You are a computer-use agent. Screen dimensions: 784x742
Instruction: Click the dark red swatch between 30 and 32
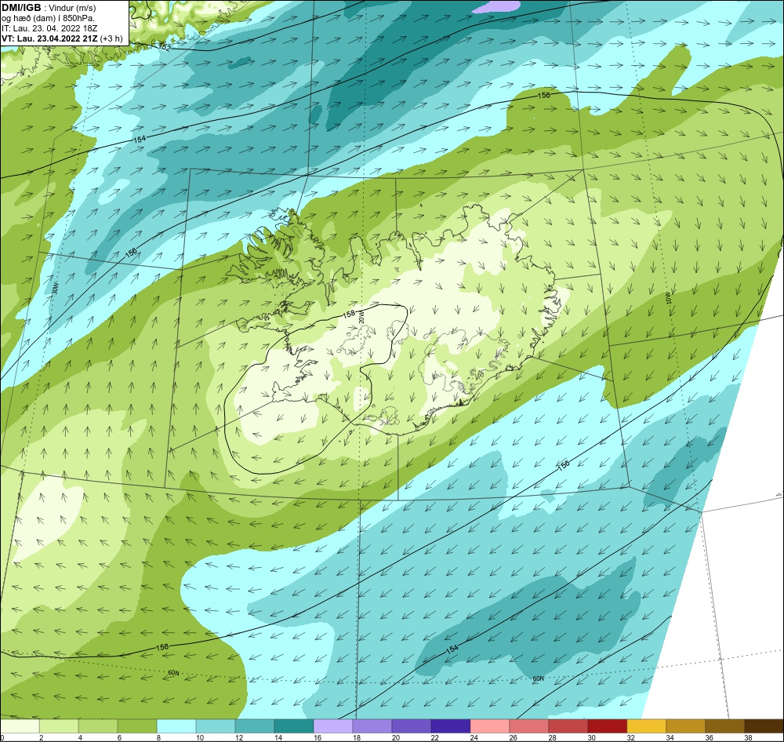607,726
